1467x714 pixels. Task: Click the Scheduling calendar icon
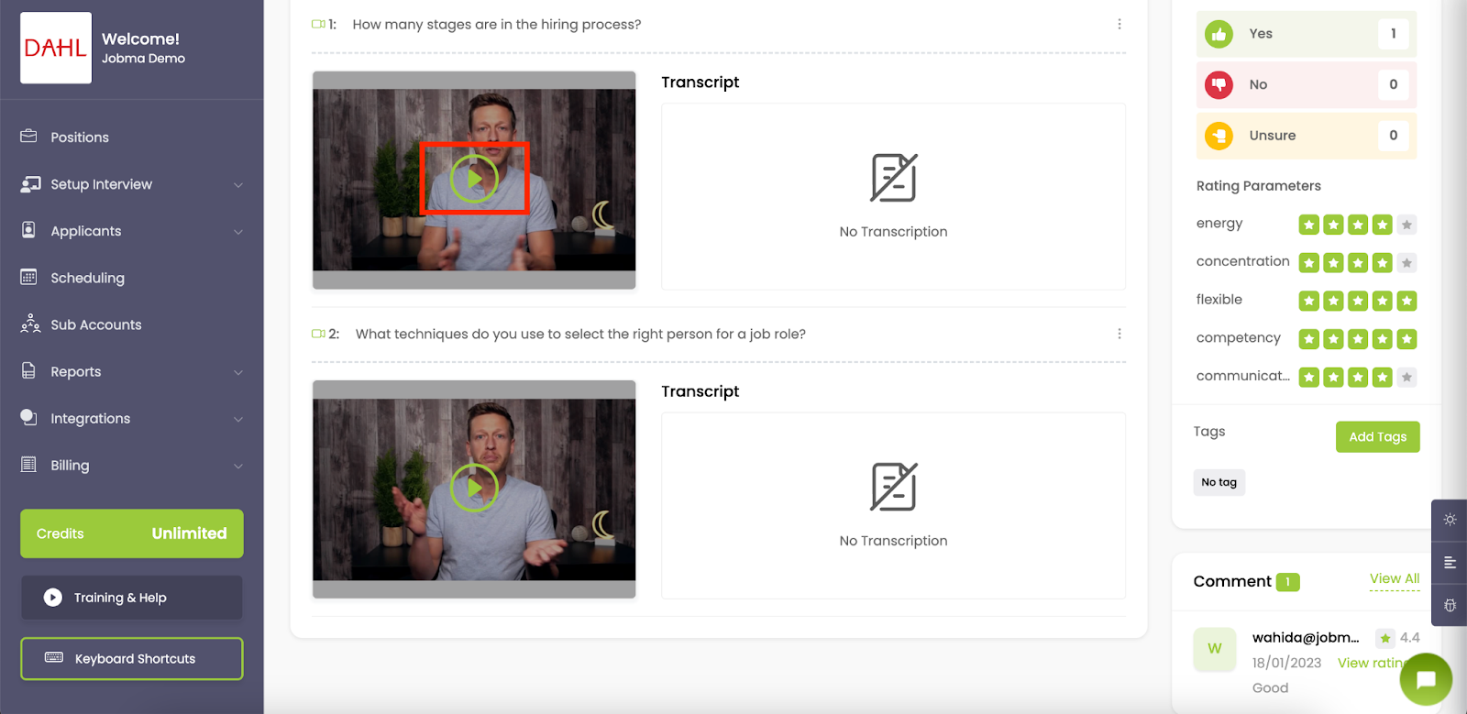28,277
